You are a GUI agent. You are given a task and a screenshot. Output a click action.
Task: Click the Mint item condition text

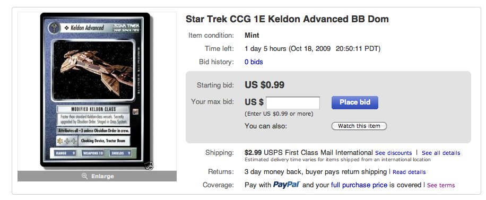pyautogui.click(x=251, y=36)
